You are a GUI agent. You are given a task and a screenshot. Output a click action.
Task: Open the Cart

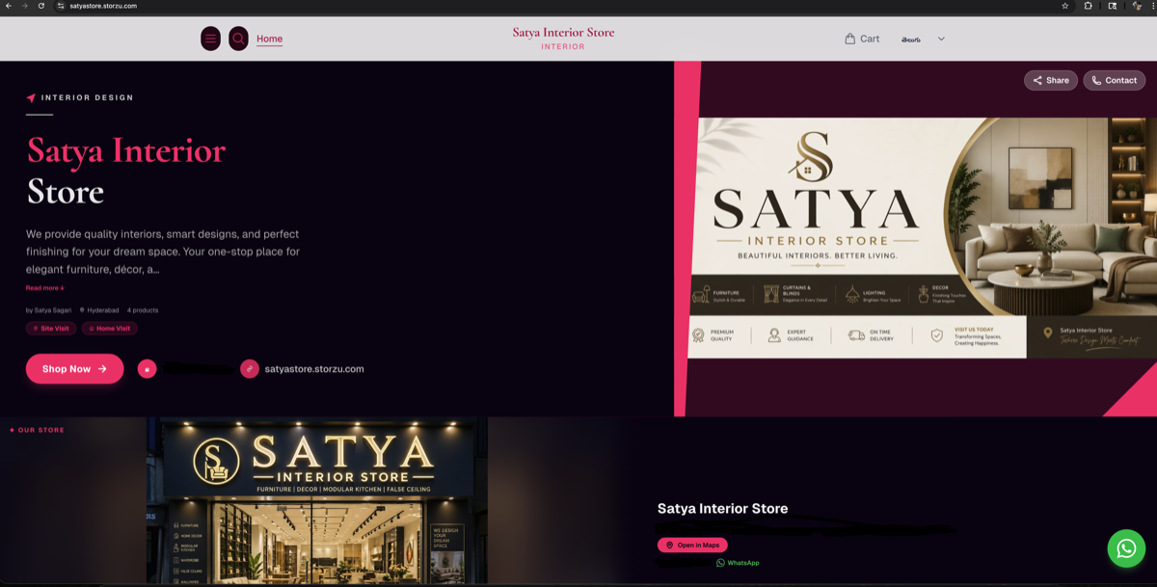tap(862, 39)
